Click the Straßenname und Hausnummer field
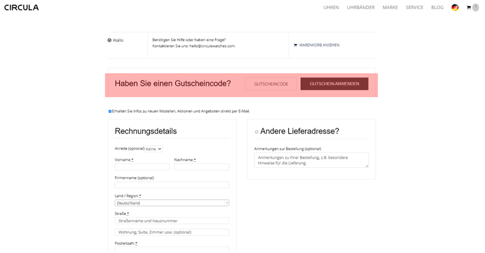Viewport: 485px width, 253px height. [x=172, y=221]
